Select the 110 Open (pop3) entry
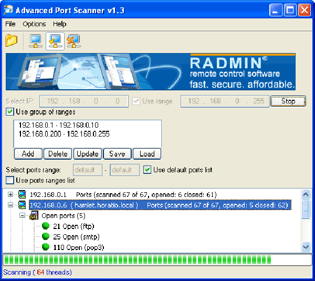Viewport: 315px width, 281px height. point(79,247)
